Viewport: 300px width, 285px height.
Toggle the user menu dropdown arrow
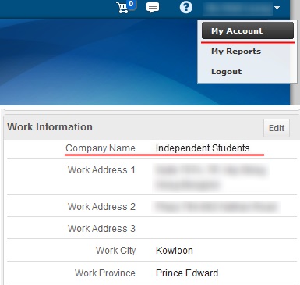click(277, 8)
